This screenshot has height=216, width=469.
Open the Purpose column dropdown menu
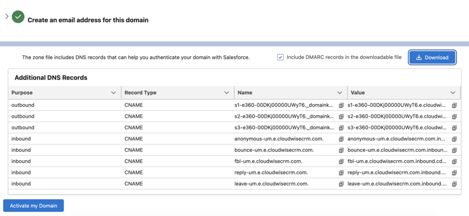(x=114, y=93)
